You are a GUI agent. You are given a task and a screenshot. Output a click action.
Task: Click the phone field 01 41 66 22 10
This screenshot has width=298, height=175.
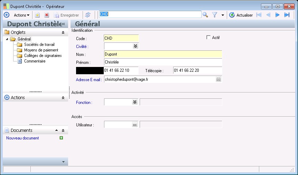point(121,70)
